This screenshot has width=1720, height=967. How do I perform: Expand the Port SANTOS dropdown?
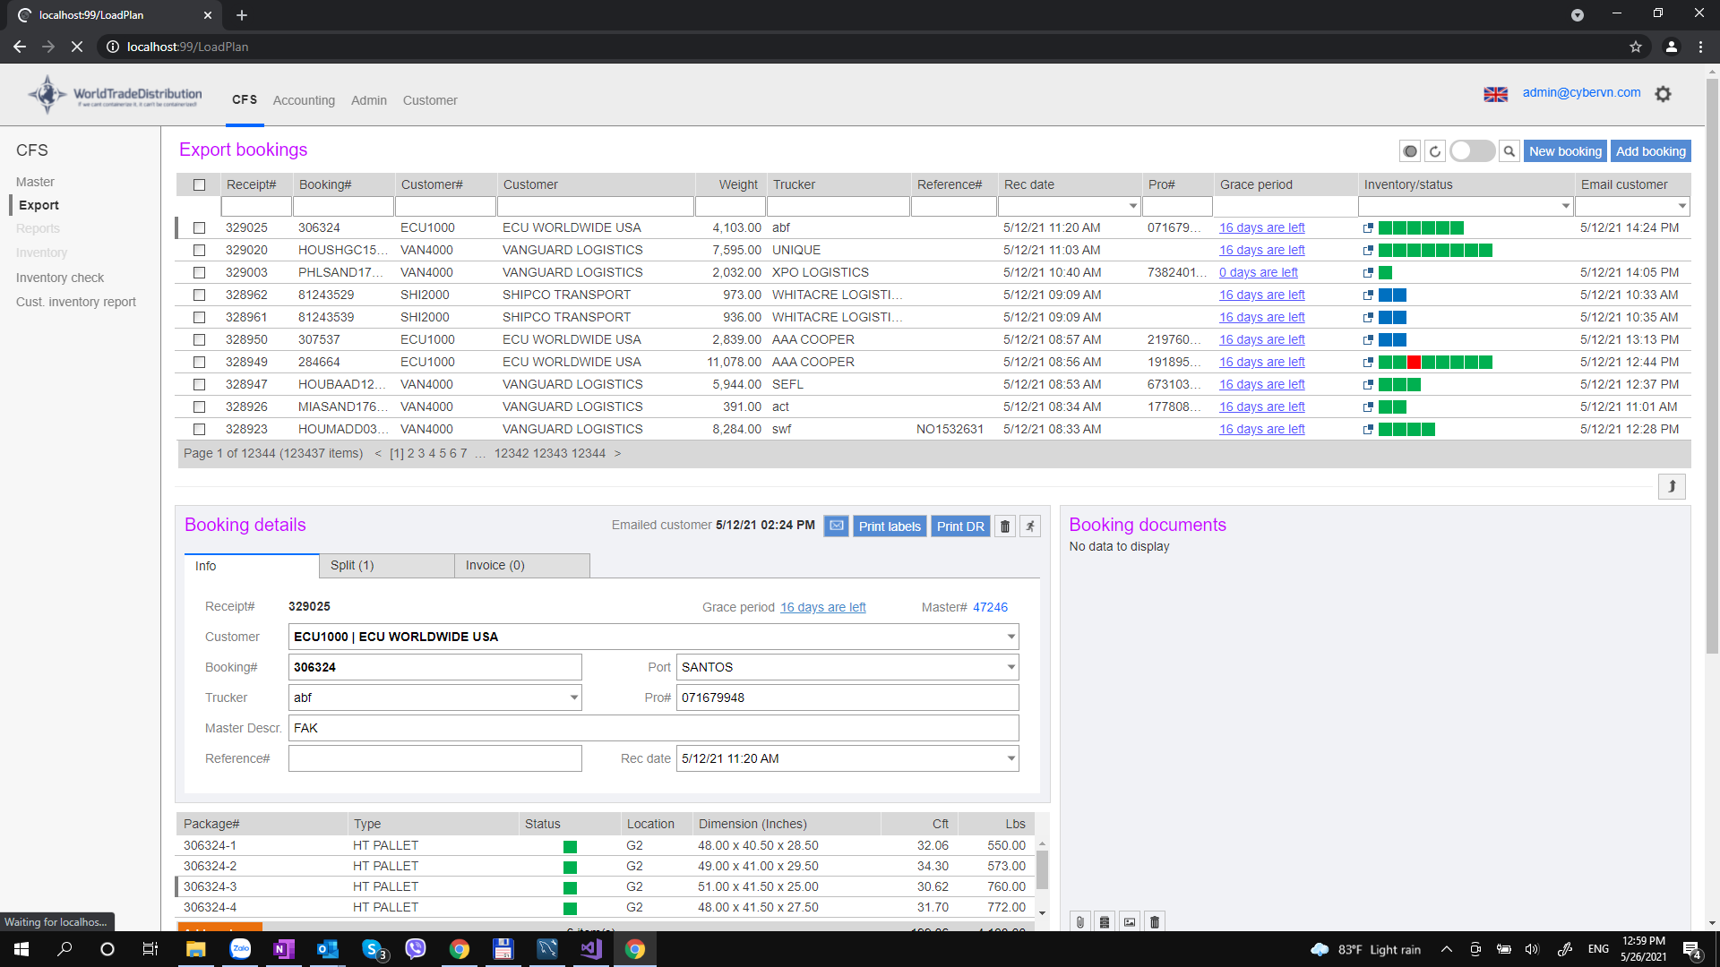(x=1010, y=667)
